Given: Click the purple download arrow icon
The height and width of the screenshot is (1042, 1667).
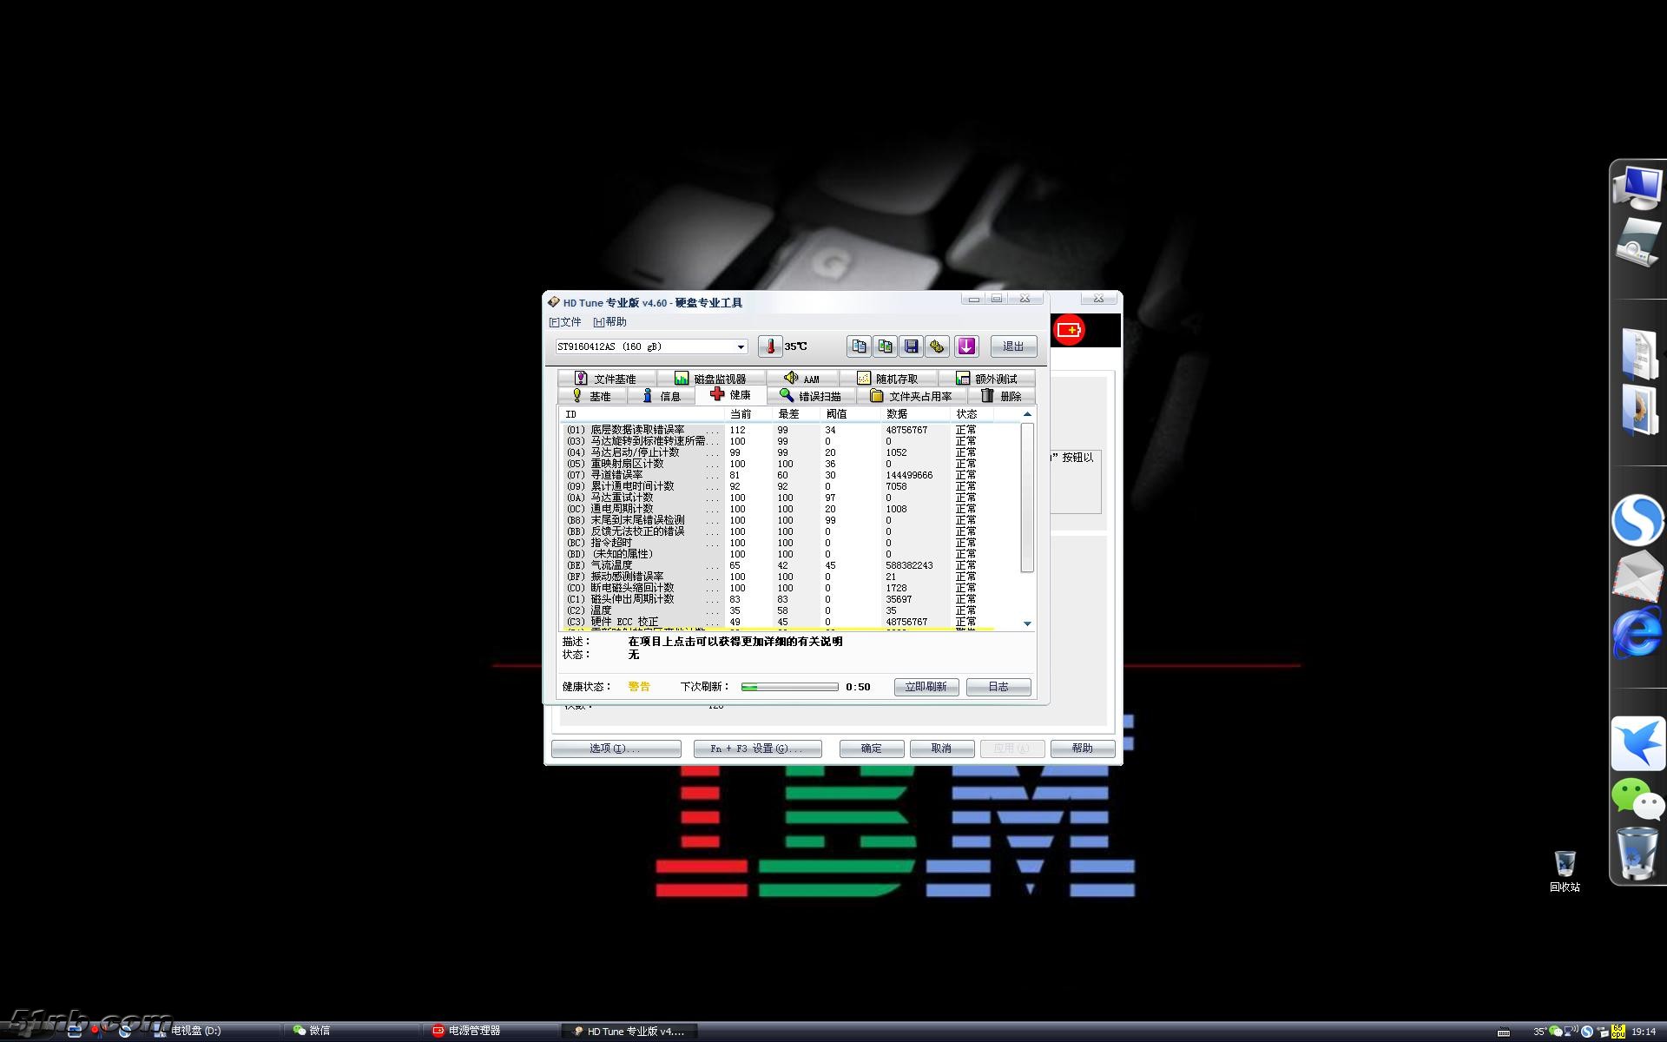Looking at the screenshot, I should tap(966, 346).
